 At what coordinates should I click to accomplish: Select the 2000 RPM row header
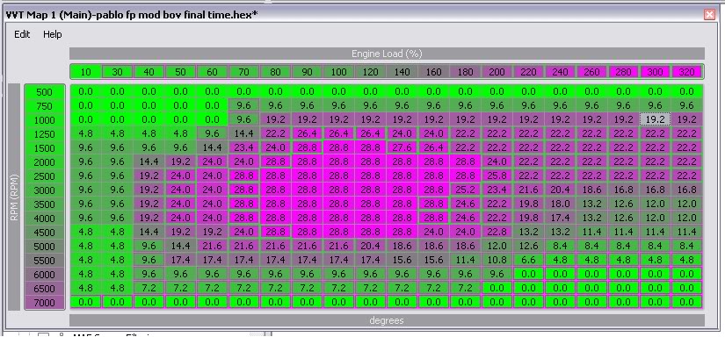click(45, 162)
